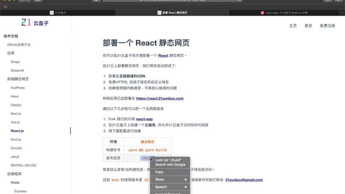This screenshot has height=194, width=345.
Task: Open Vue.js doc in sidebar
Action: point(15,122)
